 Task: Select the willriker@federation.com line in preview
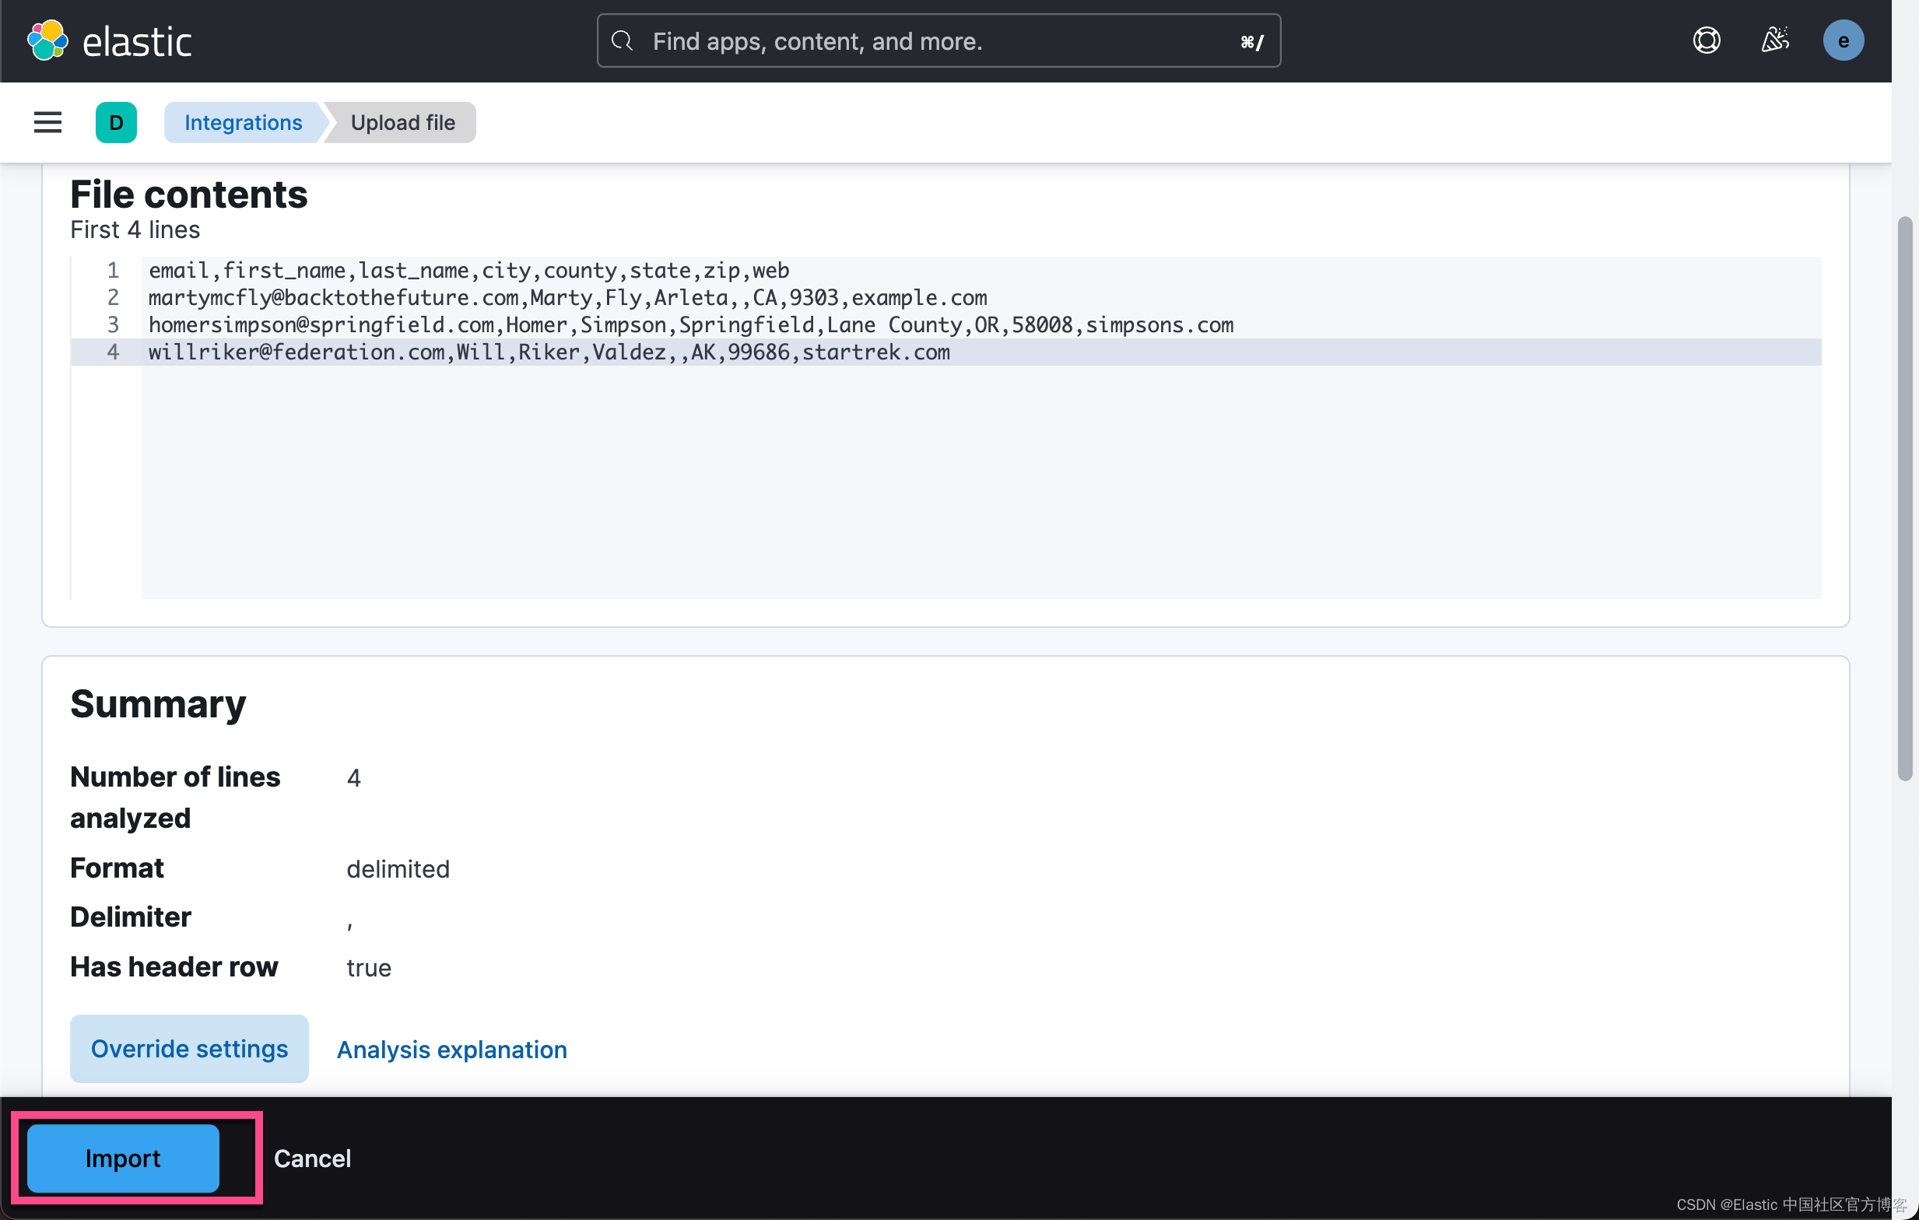pos(549,352)
